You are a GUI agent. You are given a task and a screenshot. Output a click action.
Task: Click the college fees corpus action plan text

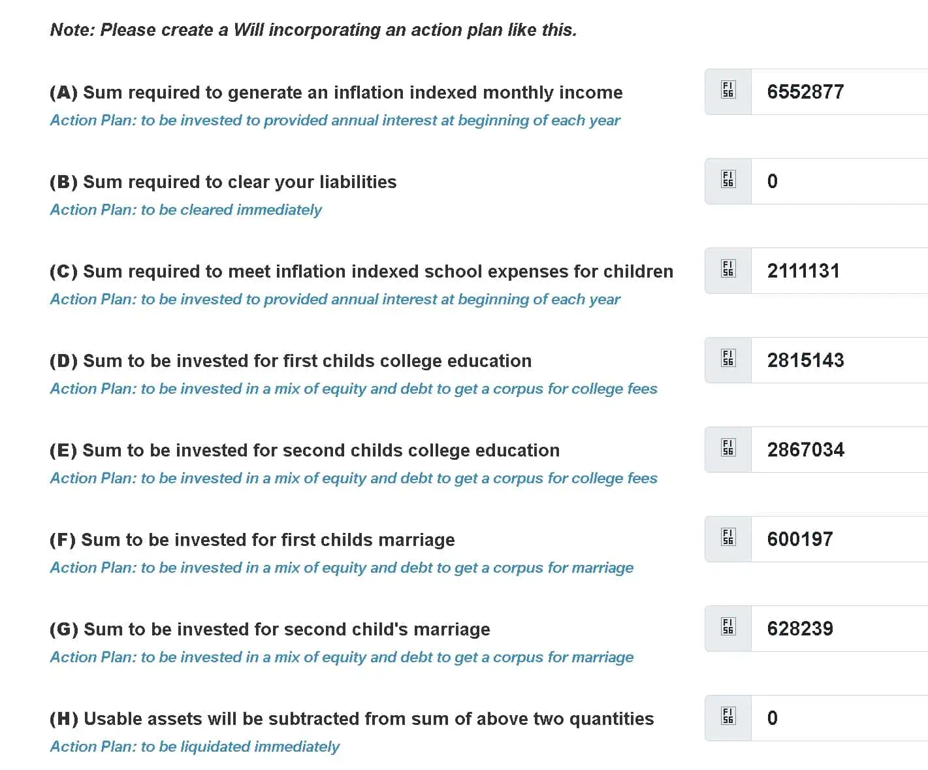(x=353, y=389)
